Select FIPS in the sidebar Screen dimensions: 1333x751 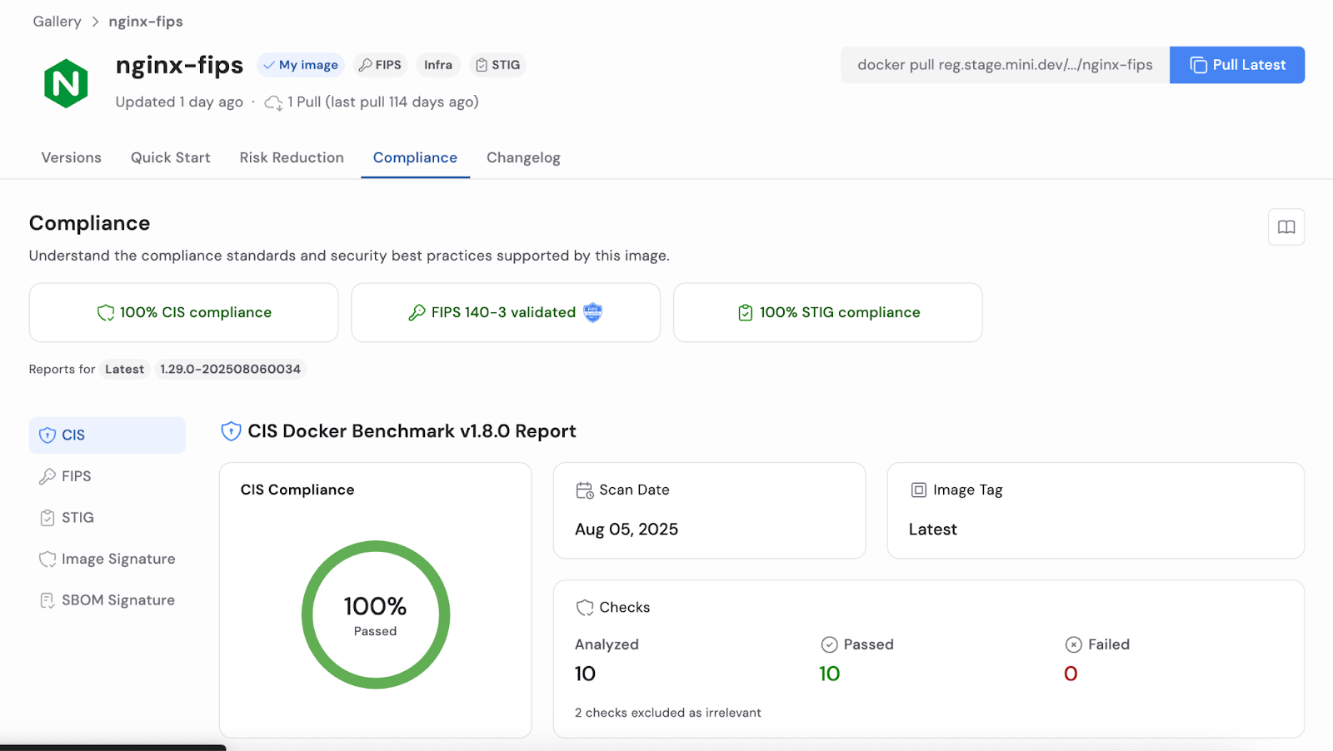[107, 476]
